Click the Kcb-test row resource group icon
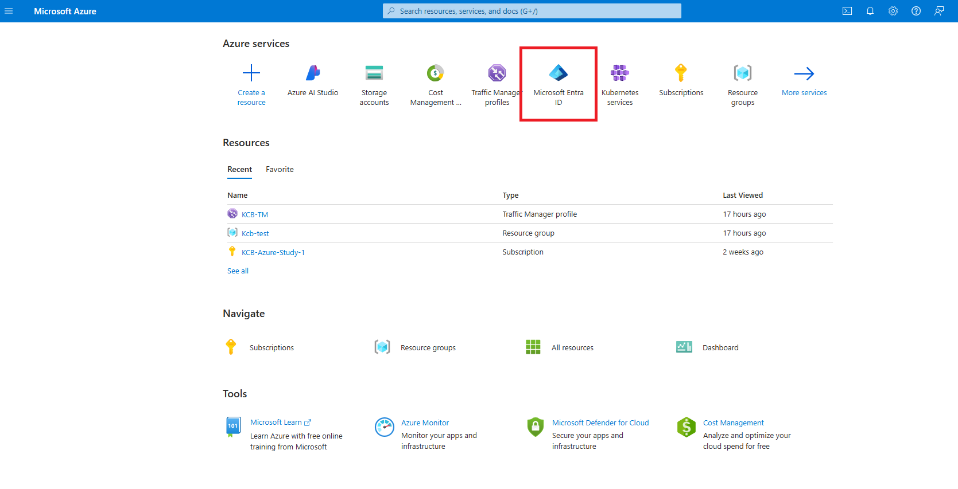This screenshot has width=958, height=489. 232,232
